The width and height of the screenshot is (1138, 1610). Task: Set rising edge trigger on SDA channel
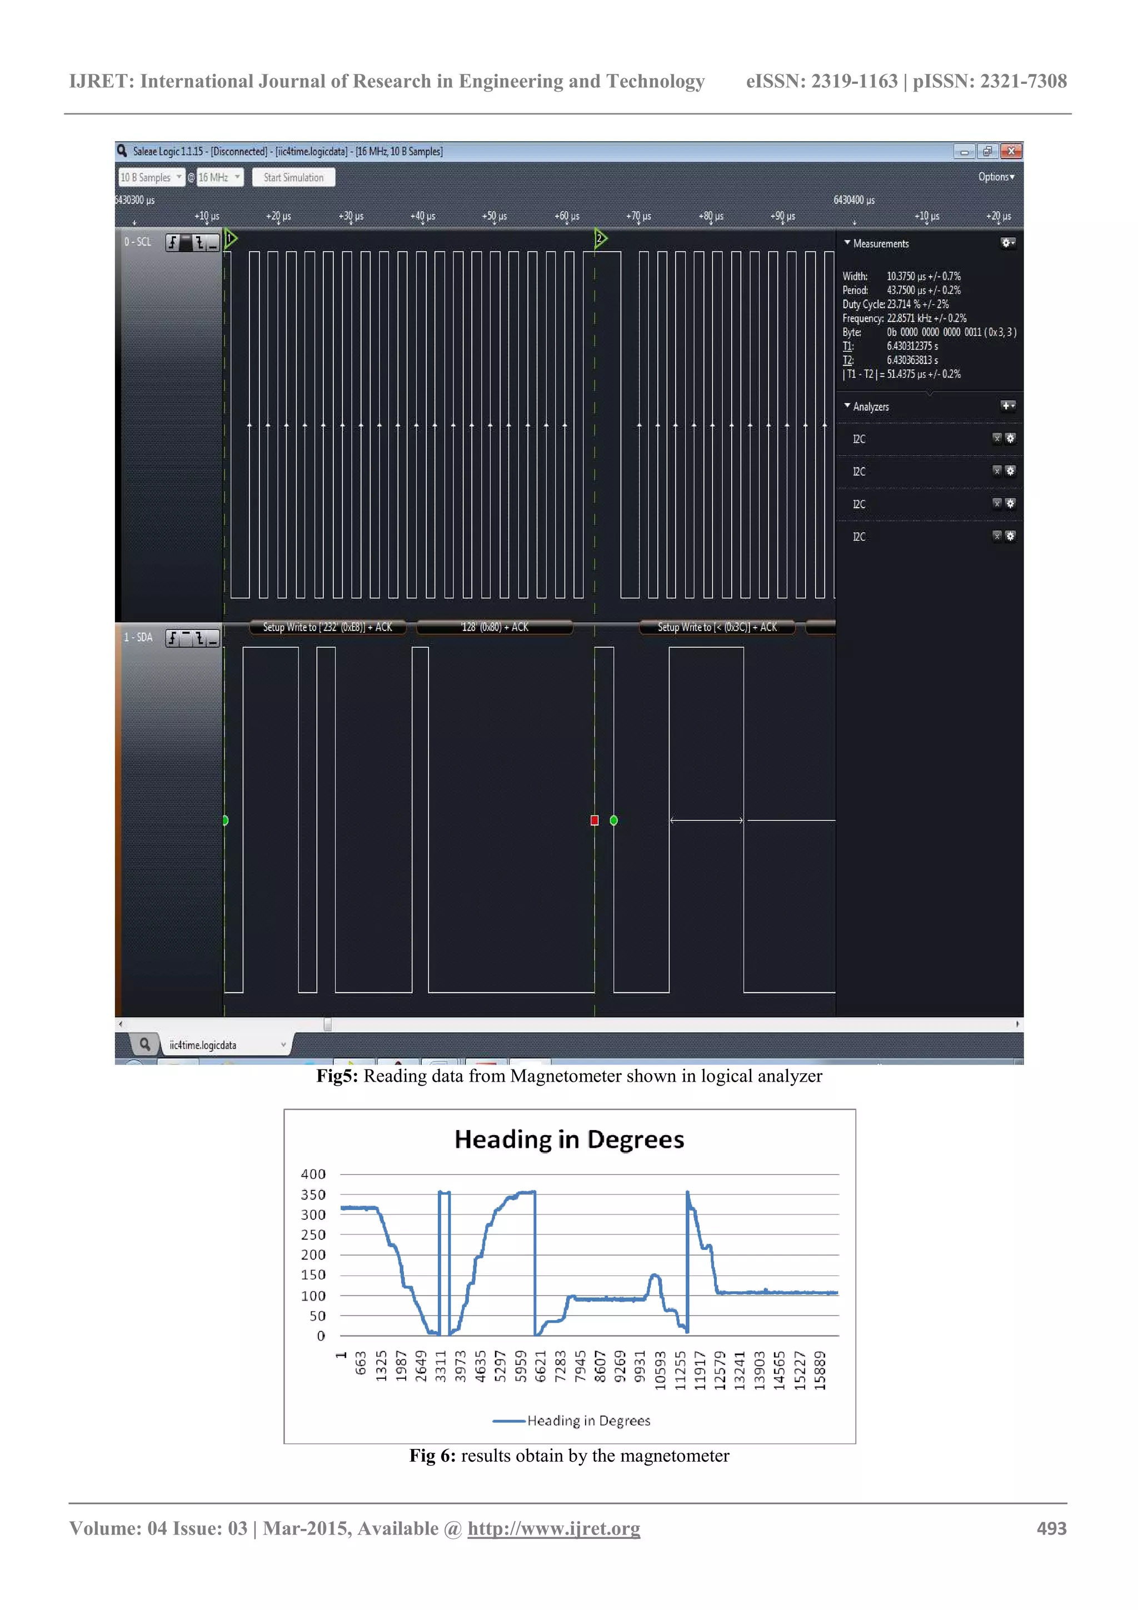point(172,638)
